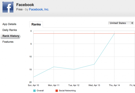The width and height of the screenshot is (135, 93).
Task: Go to Daily Ranks page
Action: coord(10,30)
